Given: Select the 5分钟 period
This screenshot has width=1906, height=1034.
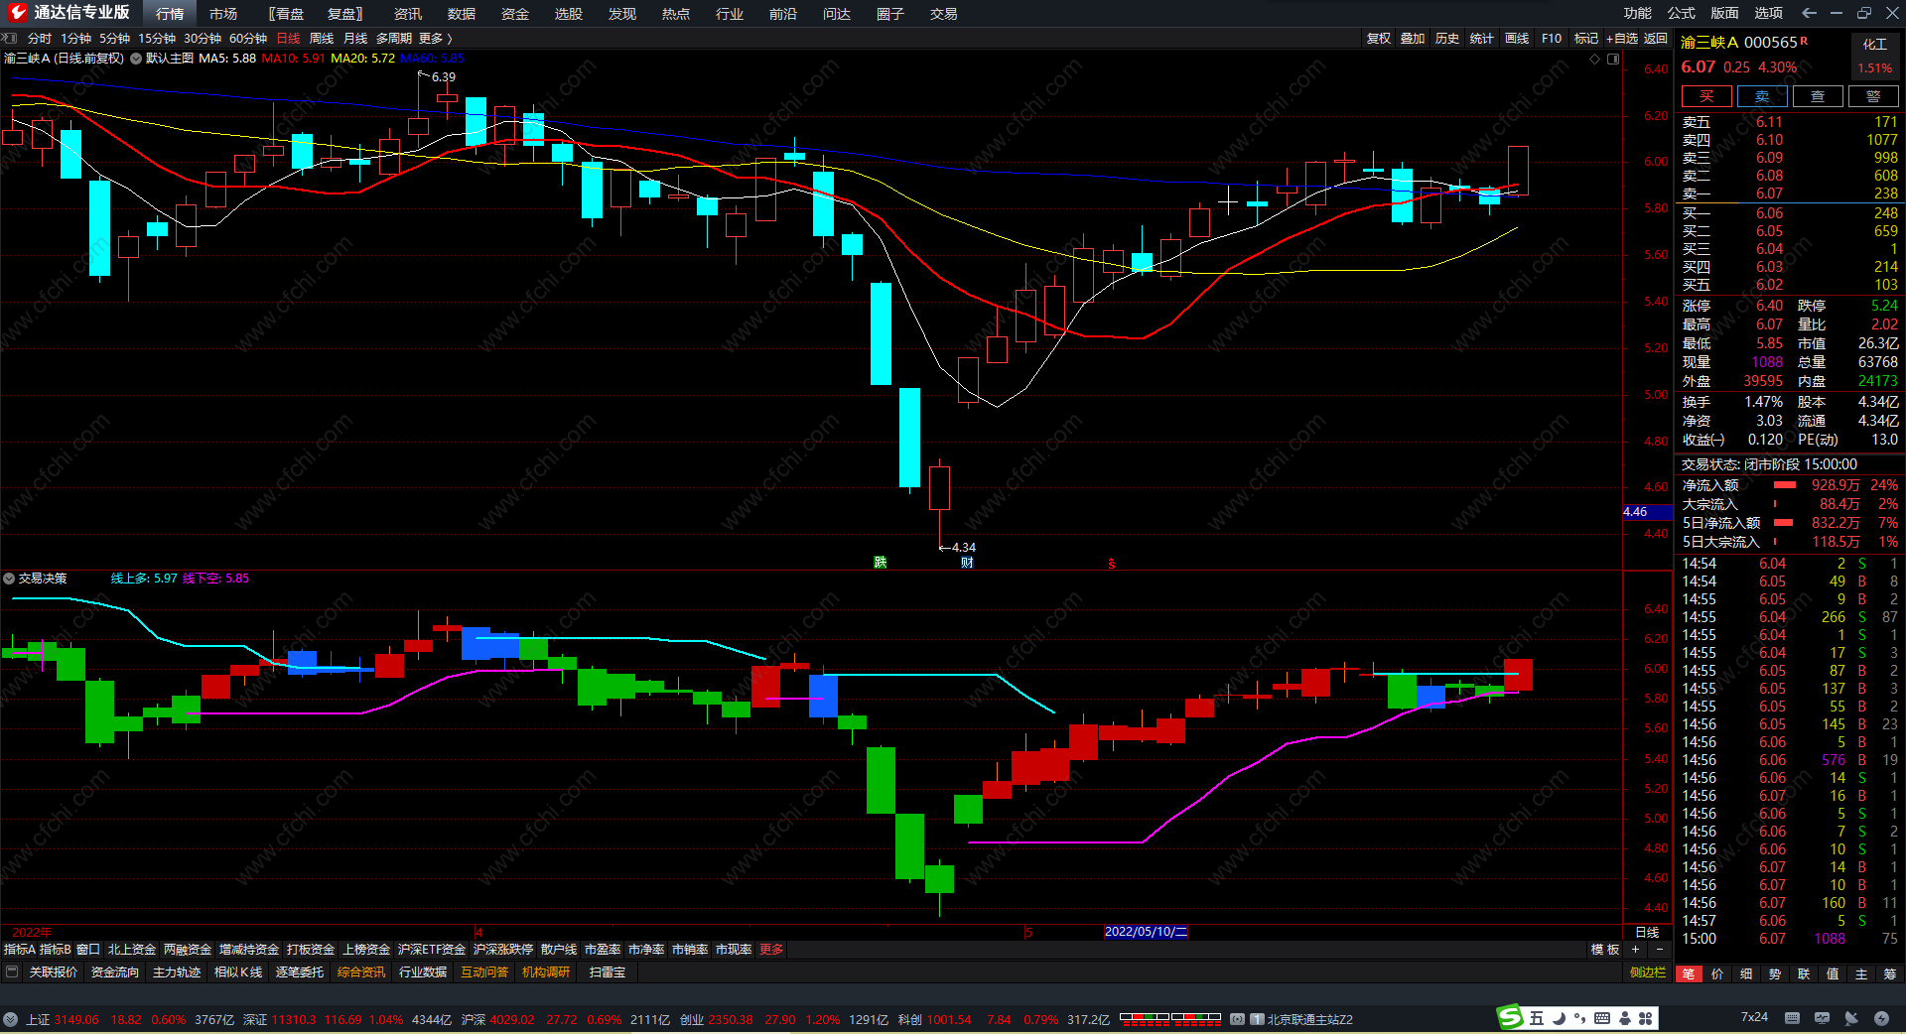Looking at the screenshot, I should [114, 38].
